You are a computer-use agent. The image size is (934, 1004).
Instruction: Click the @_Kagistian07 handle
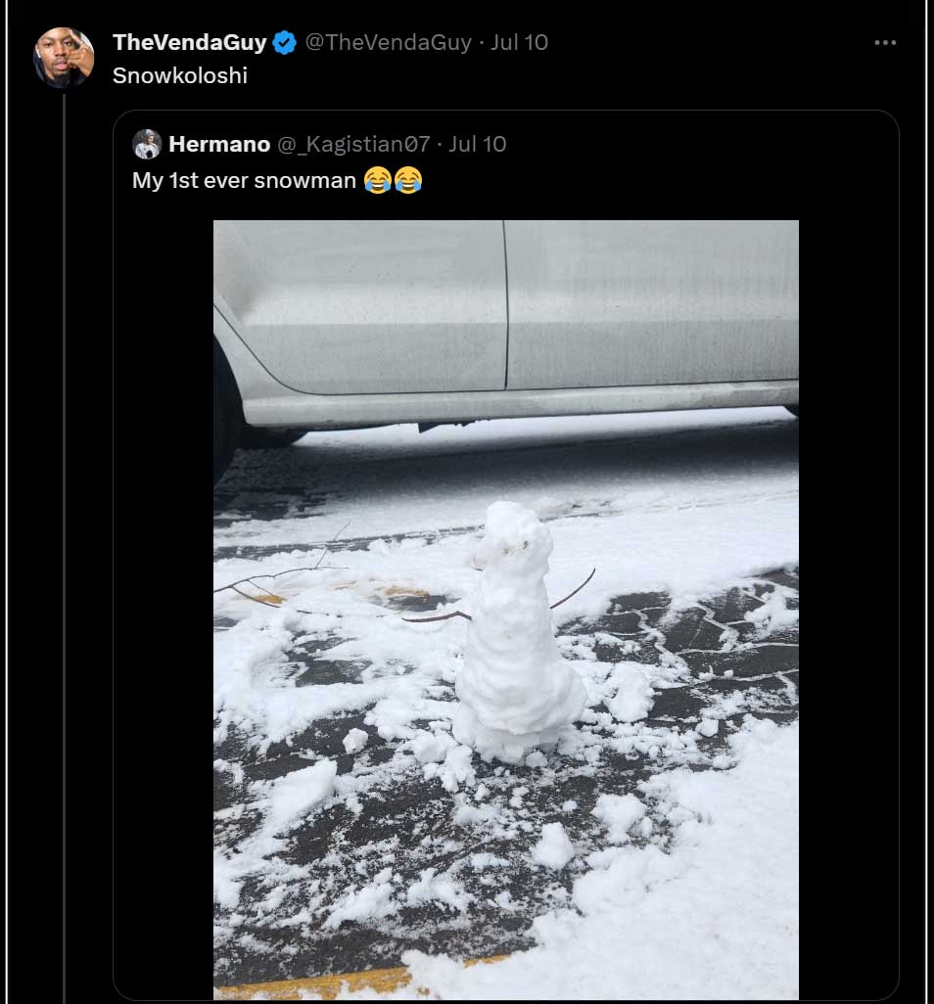(x=353, y=144)
